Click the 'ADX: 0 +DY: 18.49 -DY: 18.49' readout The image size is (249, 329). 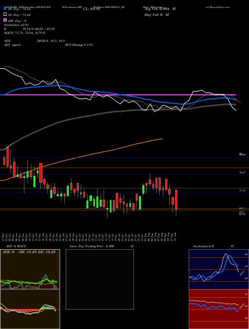[28, 252]
